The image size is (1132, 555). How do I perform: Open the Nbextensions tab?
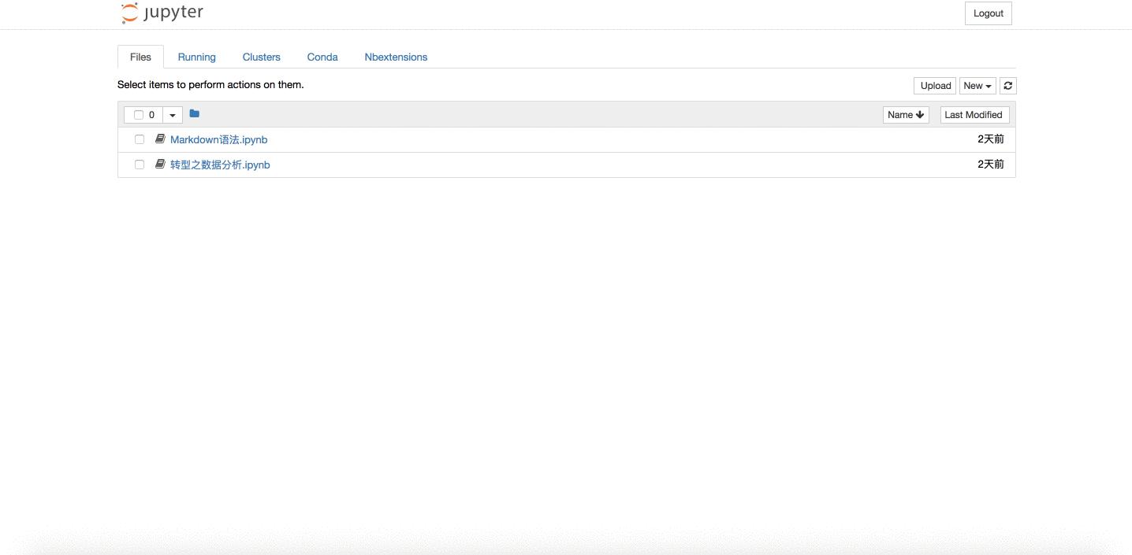[396, 57]
